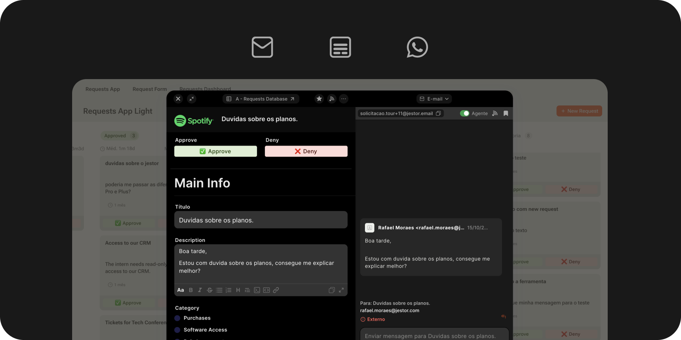Viewport: 681px width, 340px height.
Task: Insert a hyperlink in description
Action: click(x=276, y=290)
